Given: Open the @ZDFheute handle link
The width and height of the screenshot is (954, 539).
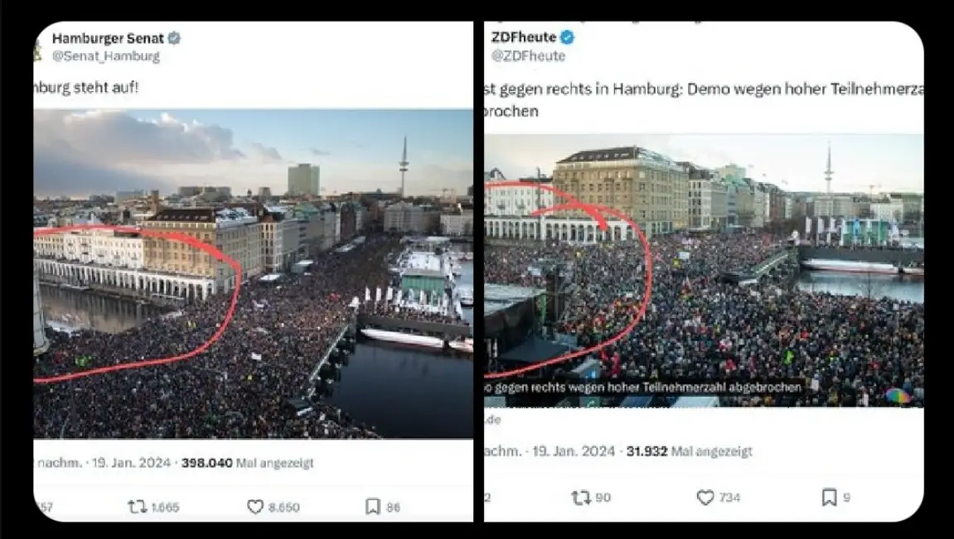Looking at the screenshot, I should [528, 56].
